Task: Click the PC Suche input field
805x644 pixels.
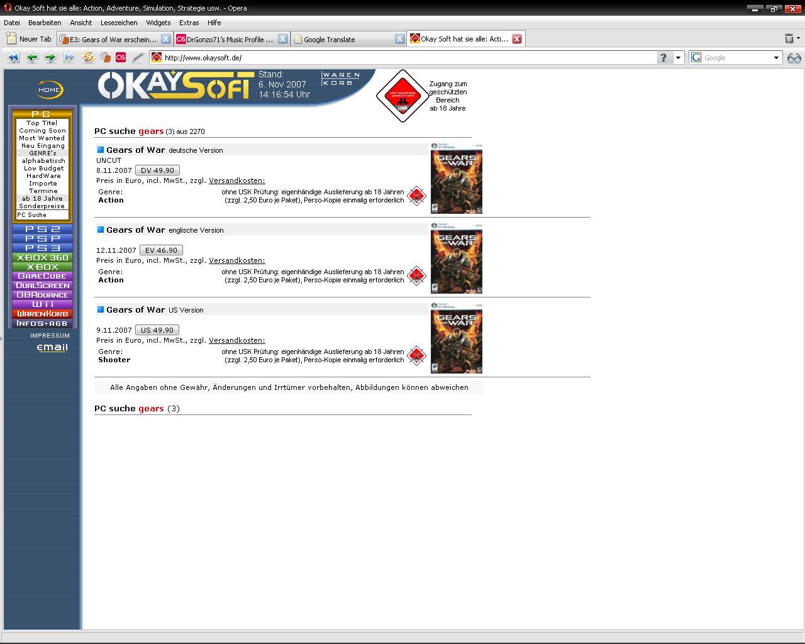Action: [42, 215]
